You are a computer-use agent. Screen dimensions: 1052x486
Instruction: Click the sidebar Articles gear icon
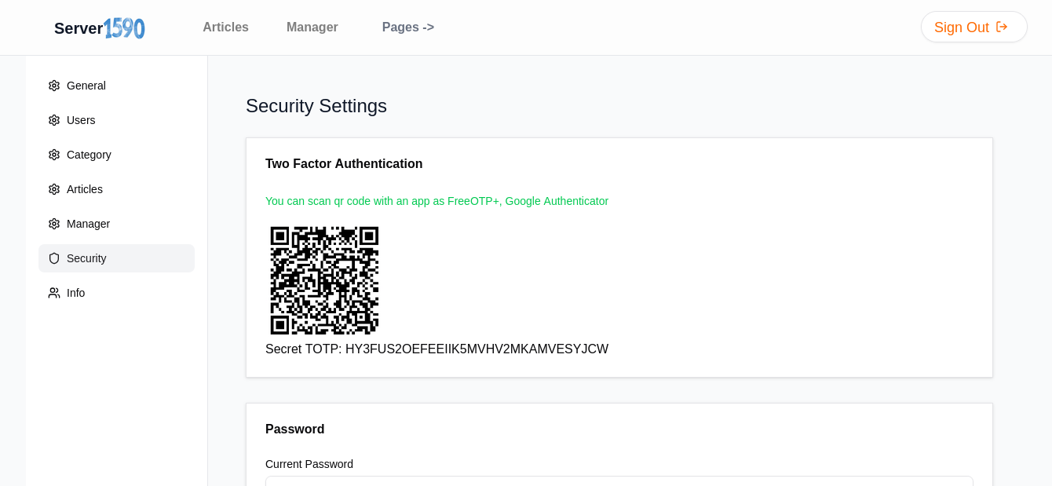pos(54,189)
